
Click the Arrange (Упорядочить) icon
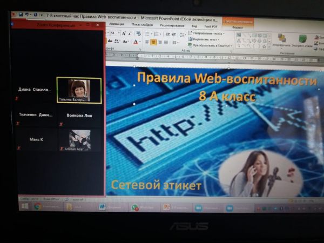coord(281,39)
